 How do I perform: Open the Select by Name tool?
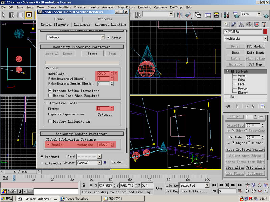[x=11, y=15]
